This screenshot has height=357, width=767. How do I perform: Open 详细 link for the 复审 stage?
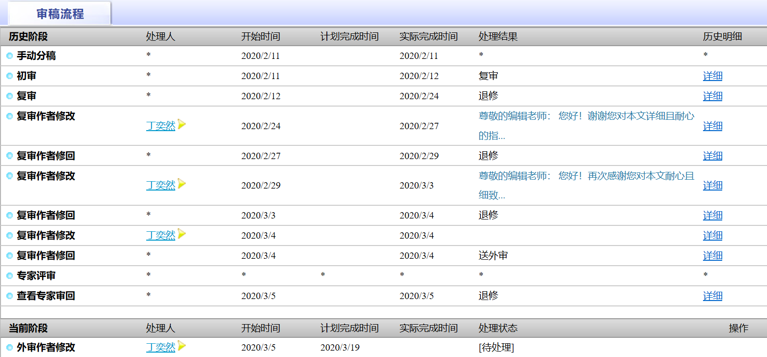[712, 96]
